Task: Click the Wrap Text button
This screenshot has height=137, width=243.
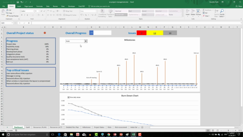Action: click(x=68, y=11)
